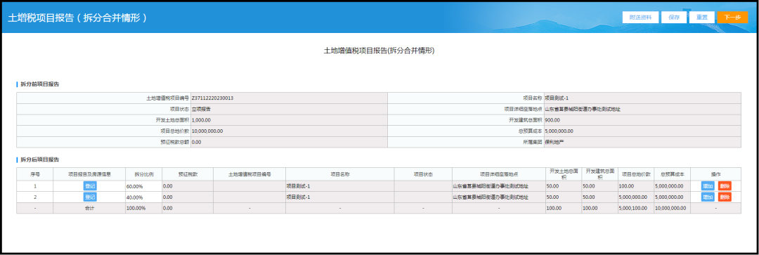Click row 2 开发土地总面积 field

(x=564, y=197)
